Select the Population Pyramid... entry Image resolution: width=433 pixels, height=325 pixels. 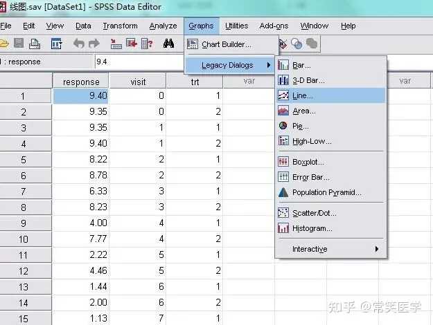pyautogui.click(x=331, y=192)
